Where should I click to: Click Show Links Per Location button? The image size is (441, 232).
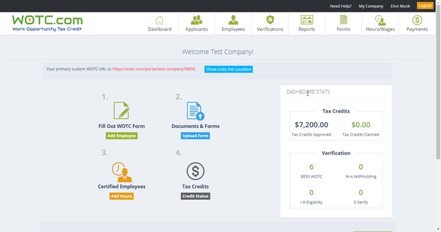[228, 69]
